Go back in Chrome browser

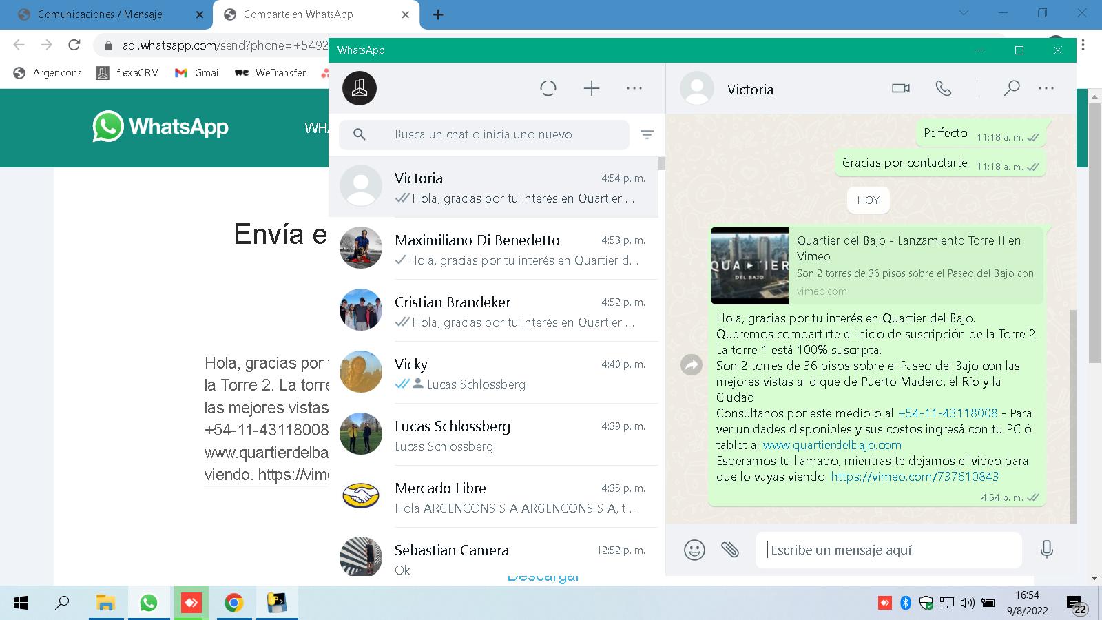tap(19, 45)
